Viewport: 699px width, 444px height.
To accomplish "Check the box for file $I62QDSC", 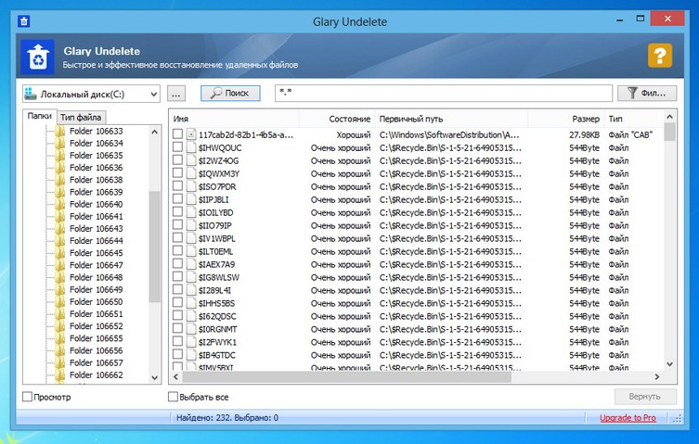I will pyautogui.click(x=177, y=316).
